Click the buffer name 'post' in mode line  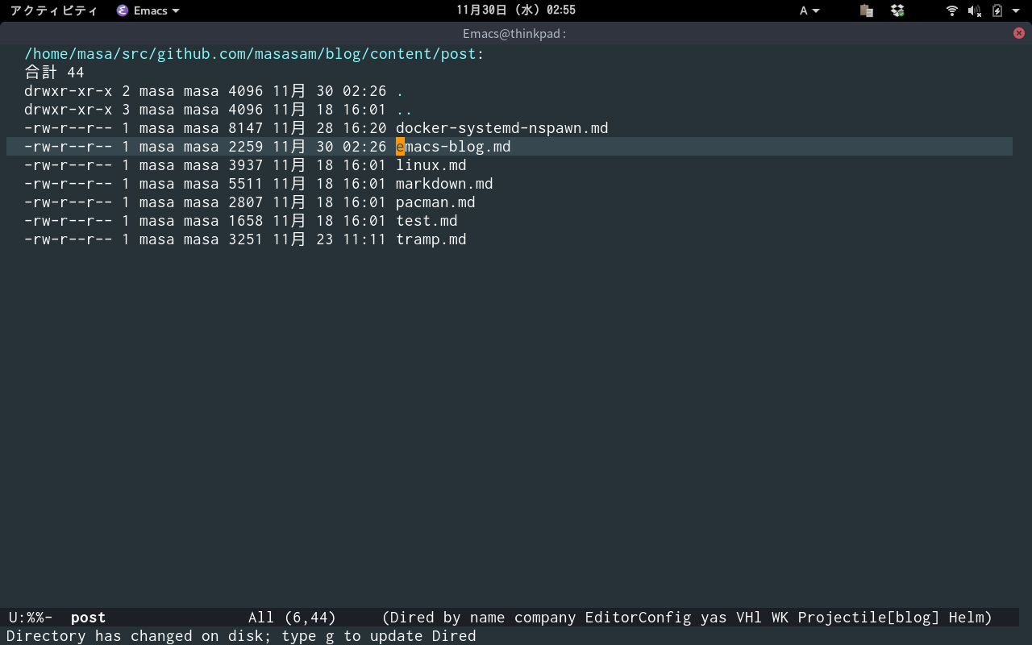click(88, 618)
